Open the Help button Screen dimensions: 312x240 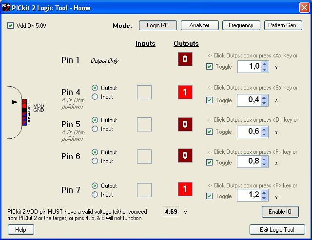[21, 230]
